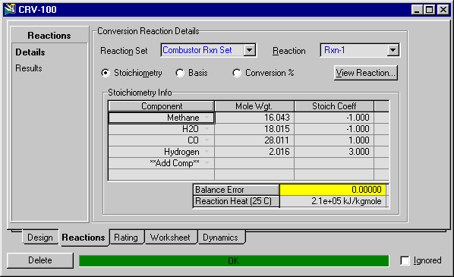Expand the Methane component dropdown
This screenshot has height=277, width=454.
207,118
